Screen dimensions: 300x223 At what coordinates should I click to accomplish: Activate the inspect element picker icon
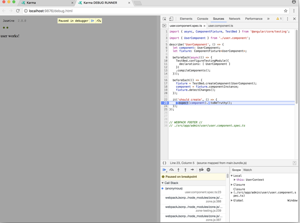click(165, 19)
